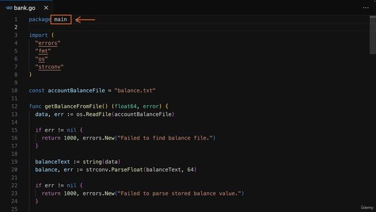Follow the "errors" import link
The height and width of the screenshot is (212, 376).
(48, 43)
